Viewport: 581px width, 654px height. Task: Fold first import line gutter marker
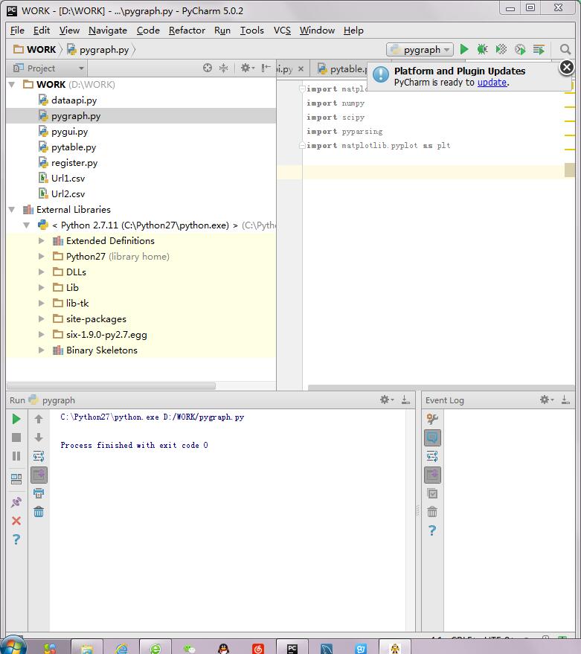pyautogui.click(x=302, y=89)
